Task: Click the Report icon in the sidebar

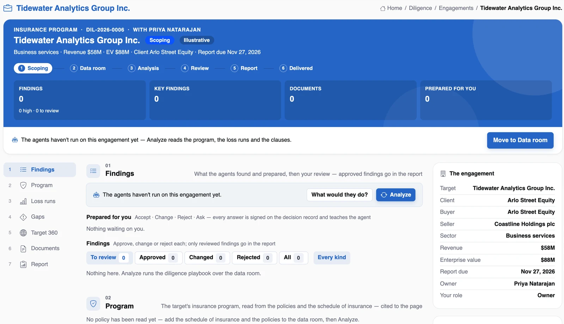Action: (23, 264)
